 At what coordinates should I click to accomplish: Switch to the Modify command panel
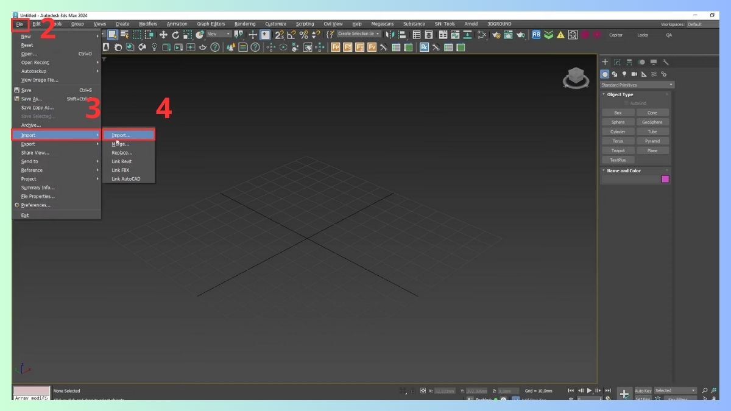pyautogui.click(x=616, y=61)
